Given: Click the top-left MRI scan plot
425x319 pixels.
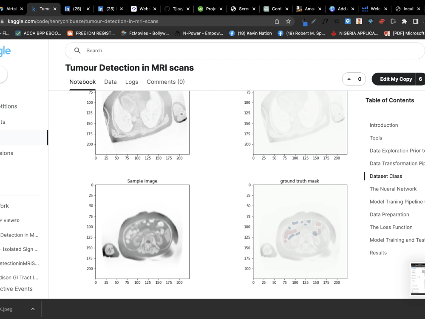Looking at the screenshot, I should click(x=142, y=122).
